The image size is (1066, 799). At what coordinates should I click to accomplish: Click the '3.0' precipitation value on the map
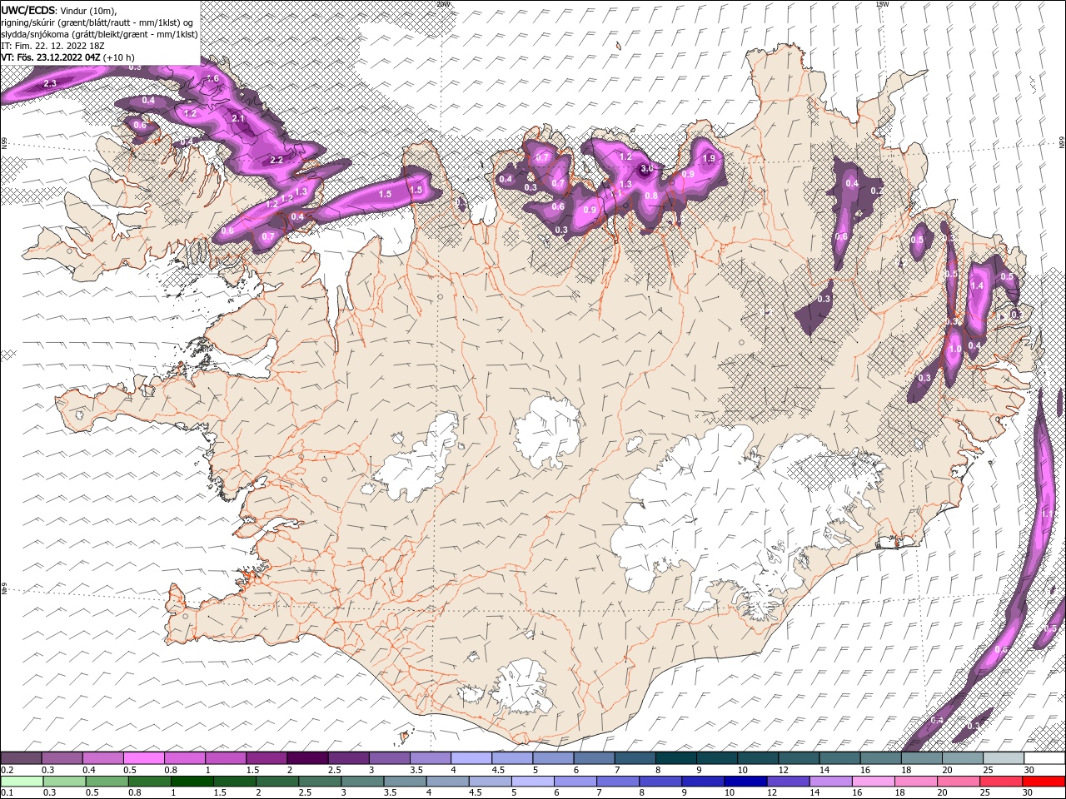click(x=647, y=168)
